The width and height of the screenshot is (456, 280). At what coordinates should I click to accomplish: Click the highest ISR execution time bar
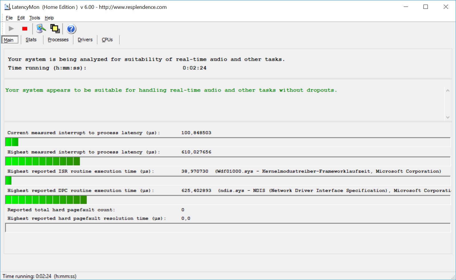click(x=228, y=180)
